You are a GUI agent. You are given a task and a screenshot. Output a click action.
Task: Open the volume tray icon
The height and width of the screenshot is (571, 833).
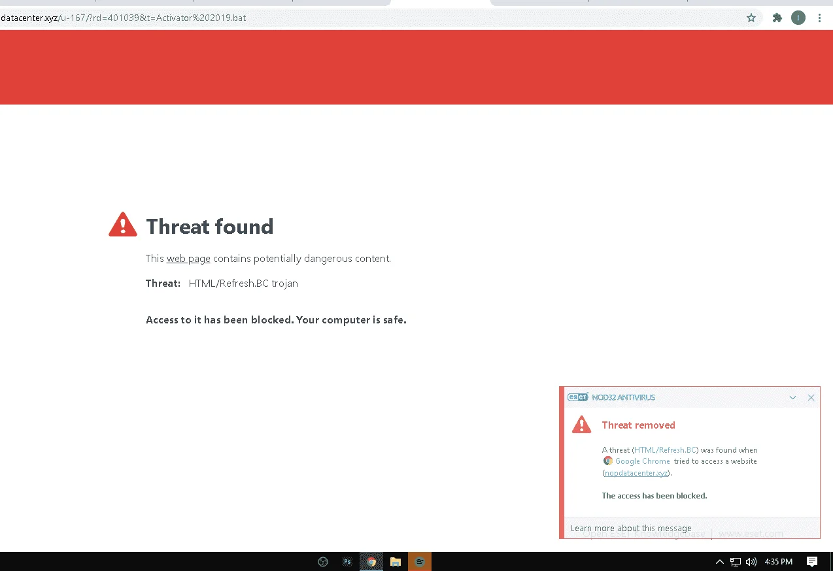pos(751,562)
